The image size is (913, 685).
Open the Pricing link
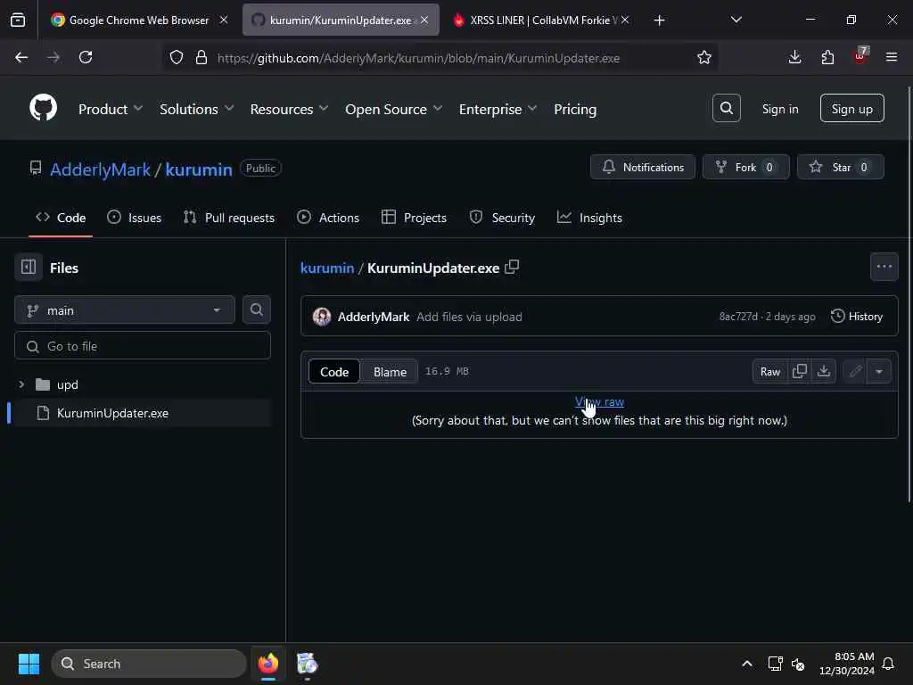pyautogui.click(x=575, y=109)
